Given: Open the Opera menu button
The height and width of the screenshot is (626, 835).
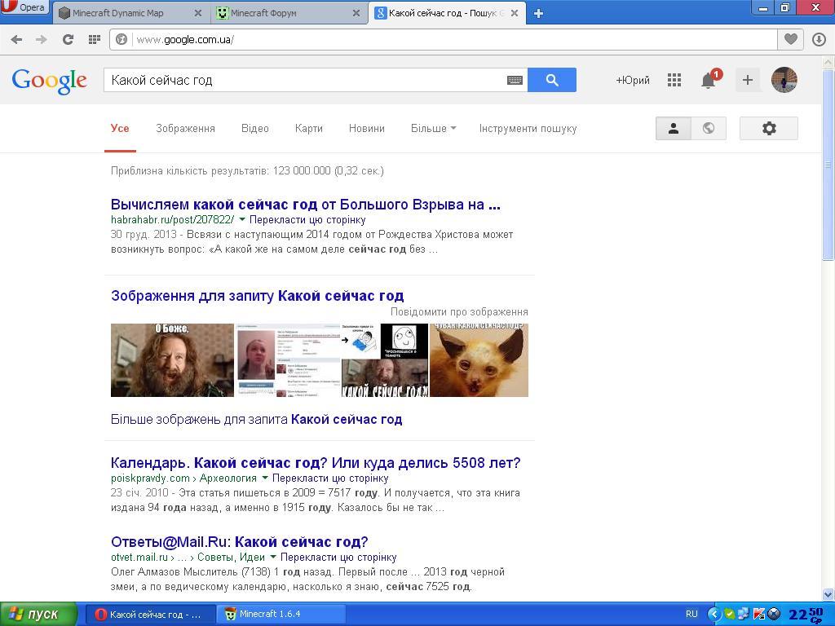Looking at the screenshot, I should (24, 7).
